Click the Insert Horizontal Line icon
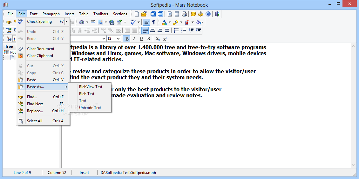This screenshot has height=179, width=359. pos(93,22)
